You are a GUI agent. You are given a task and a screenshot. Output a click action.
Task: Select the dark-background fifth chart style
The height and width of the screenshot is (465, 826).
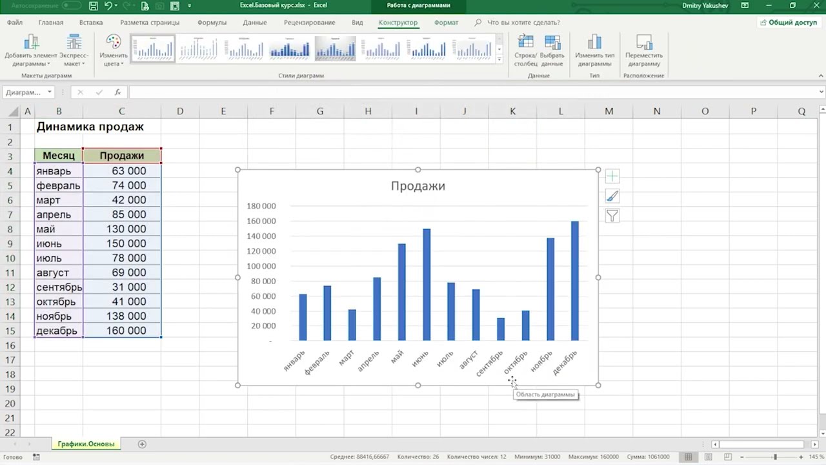point(336,48)
